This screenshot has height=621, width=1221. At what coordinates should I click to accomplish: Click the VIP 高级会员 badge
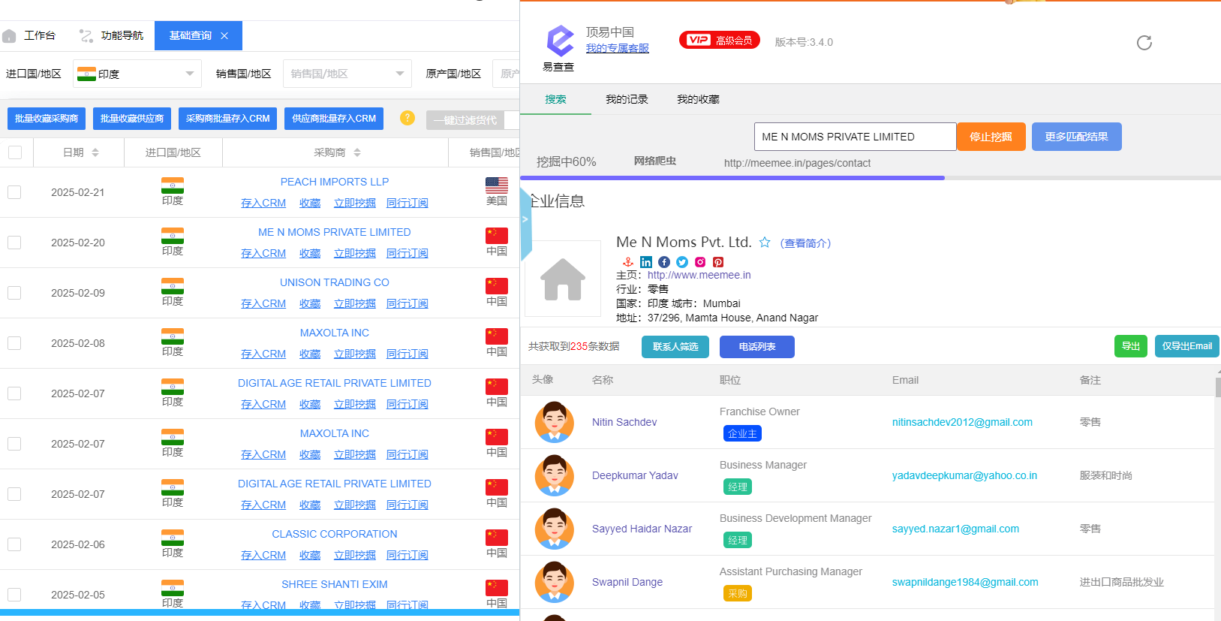coord(719,40)
